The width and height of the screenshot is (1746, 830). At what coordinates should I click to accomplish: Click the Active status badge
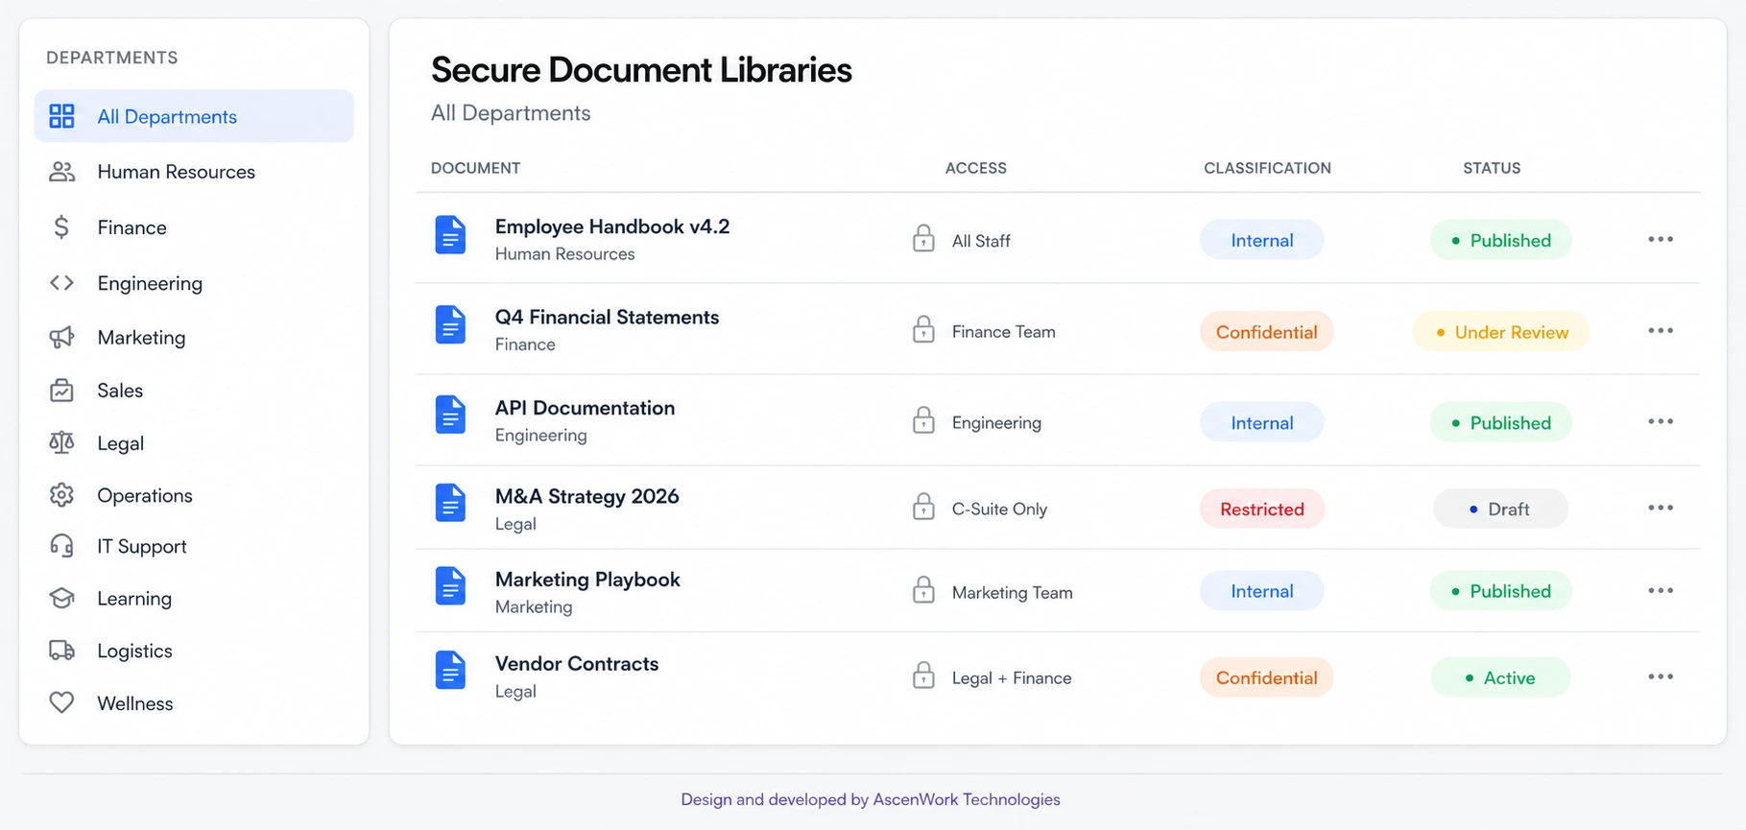pyautogui.click(x=1501, y=677)
